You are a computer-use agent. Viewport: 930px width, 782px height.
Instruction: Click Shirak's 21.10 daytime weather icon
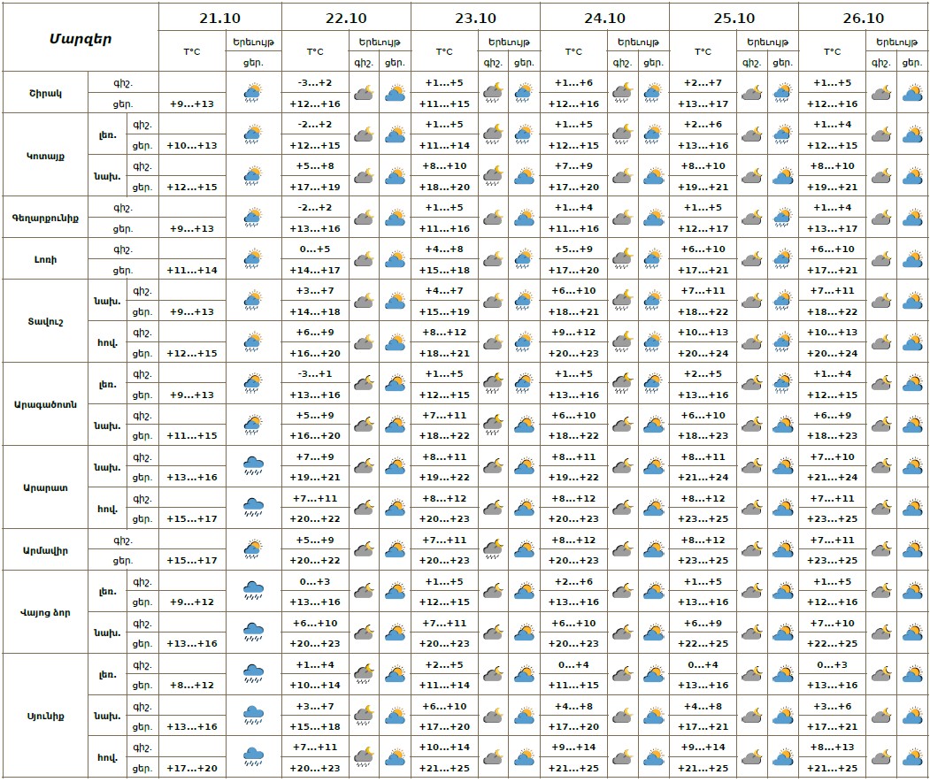click(253, 92)
